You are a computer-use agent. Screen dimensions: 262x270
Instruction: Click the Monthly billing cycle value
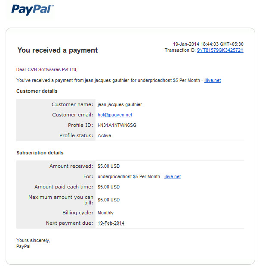[106, 213]
